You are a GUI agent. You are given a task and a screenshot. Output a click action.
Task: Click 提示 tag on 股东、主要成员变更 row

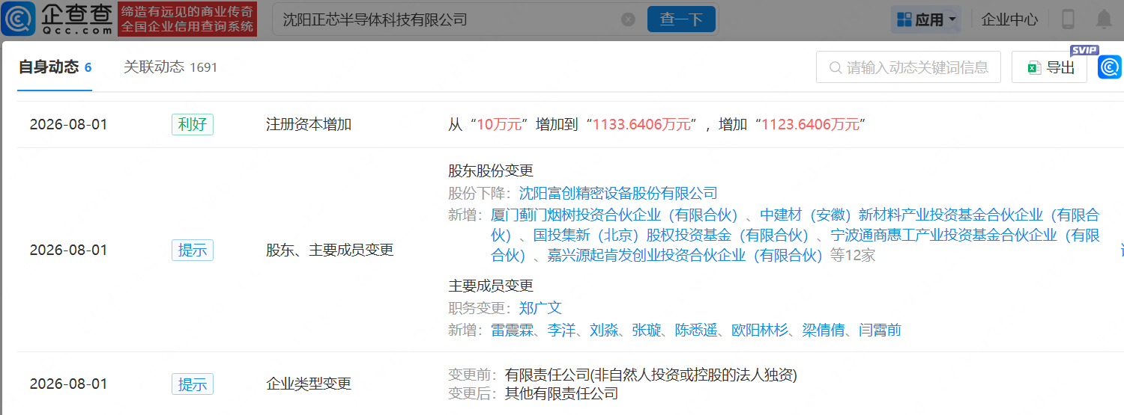coord(193,250)
